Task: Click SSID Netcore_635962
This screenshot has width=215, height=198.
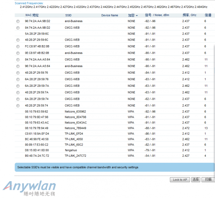Action: tap(75, 112)
